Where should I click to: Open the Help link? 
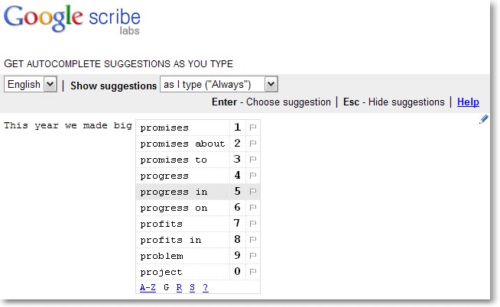point(468,102)
